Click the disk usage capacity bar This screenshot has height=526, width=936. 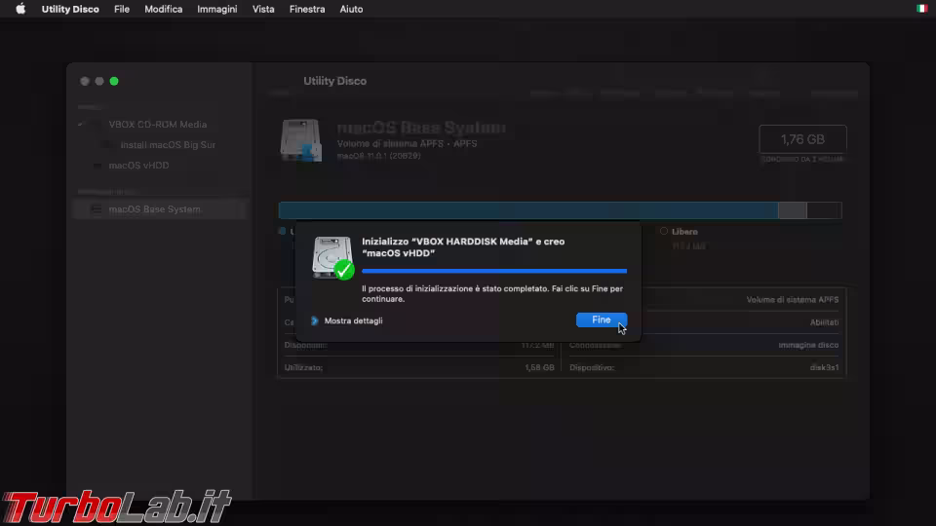(x=560, y=210)
